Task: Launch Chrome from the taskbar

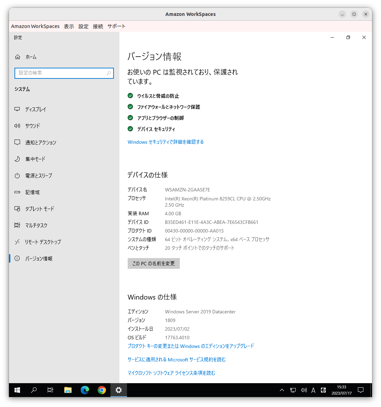Action: [101, 390]
